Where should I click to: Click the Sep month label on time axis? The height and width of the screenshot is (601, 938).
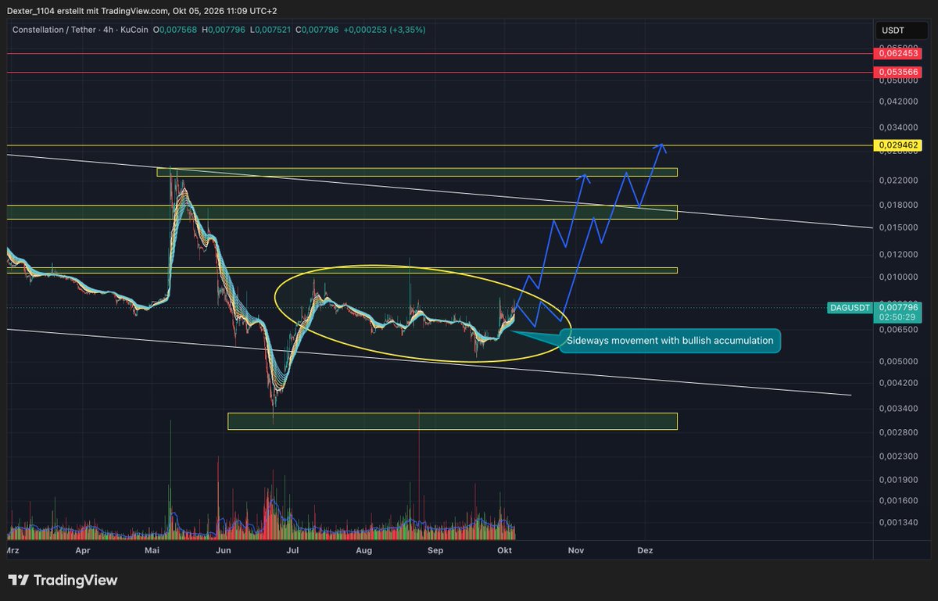[436, 550]
